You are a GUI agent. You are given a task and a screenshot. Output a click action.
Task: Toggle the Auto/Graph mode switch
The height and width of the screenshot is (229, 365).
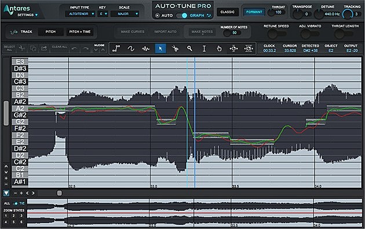[x=182, y=16]
